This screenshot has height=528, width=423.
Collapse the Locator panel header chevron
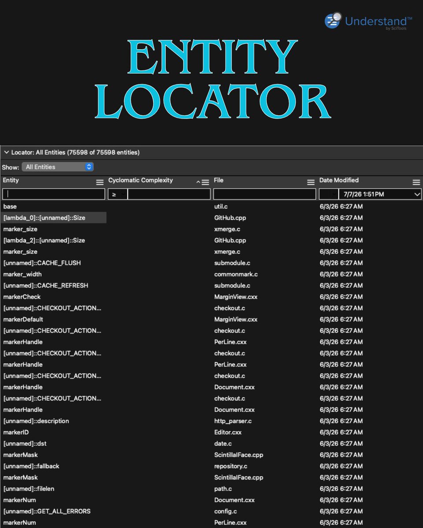click(6, 153)
